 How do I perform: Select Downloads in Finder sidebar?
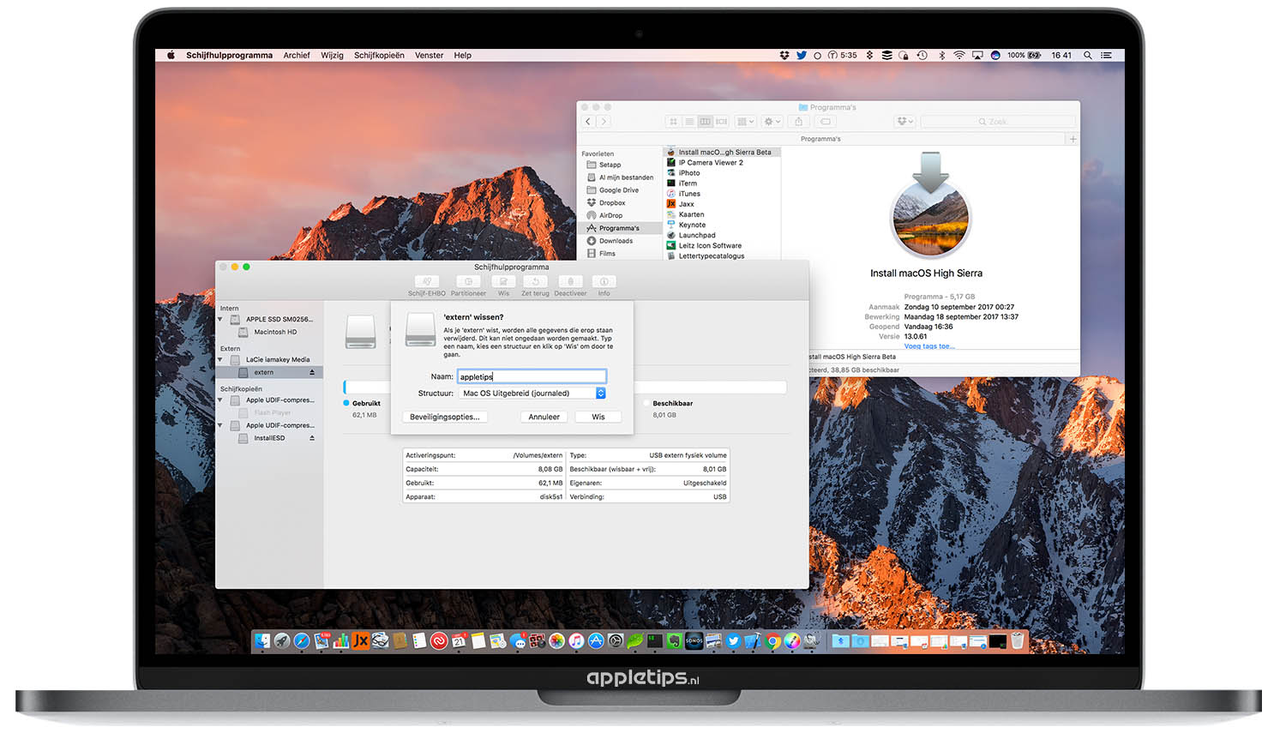pyautogui.click(x=616, y=241)
